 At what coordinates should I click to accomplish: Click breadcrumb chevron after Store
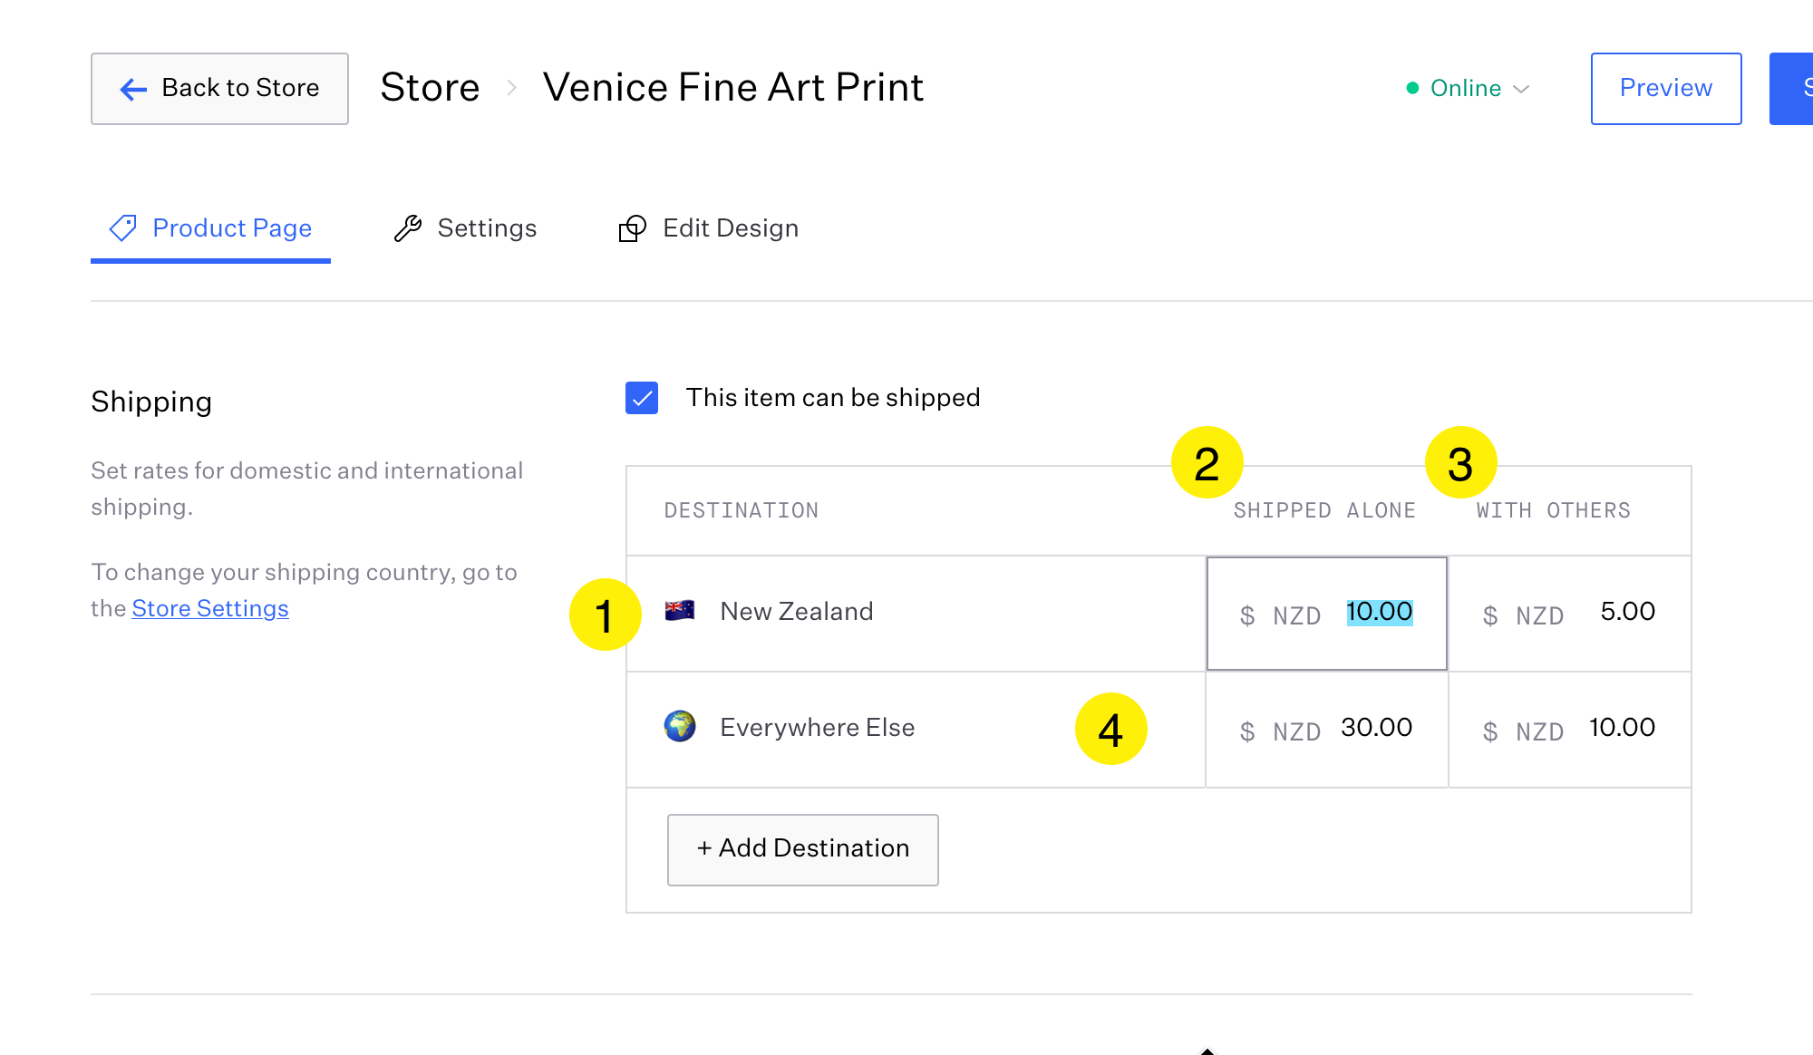512,88
